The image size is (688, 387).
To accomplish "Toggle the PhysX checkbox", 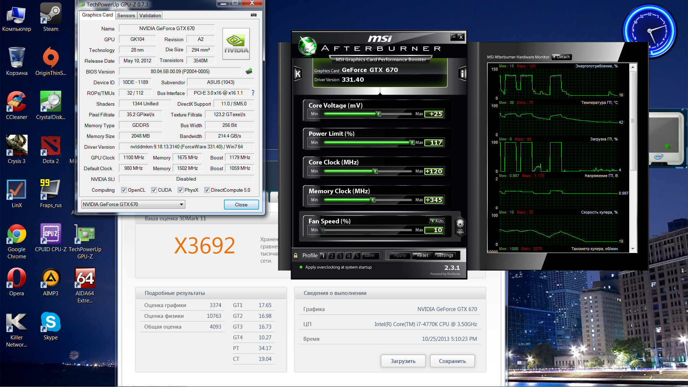I will 181,190.
